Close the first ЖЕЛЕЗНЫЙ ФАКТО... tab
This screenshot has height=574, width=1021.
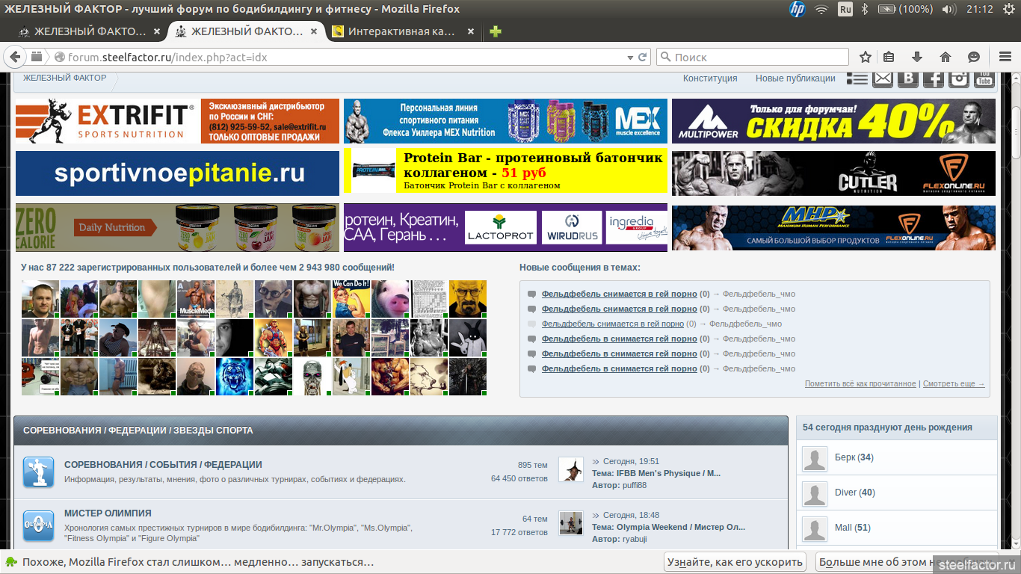[x=156, y=32]
